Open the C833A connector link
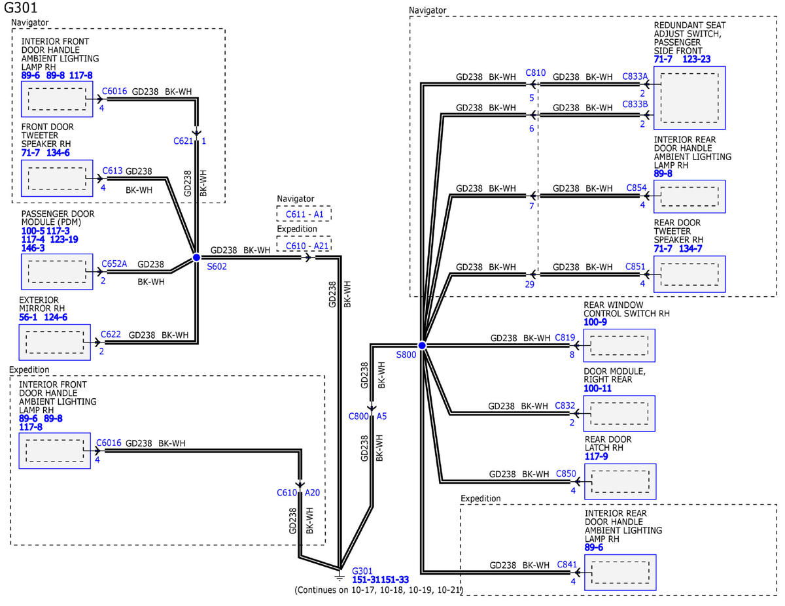 (x=635, y=76)
